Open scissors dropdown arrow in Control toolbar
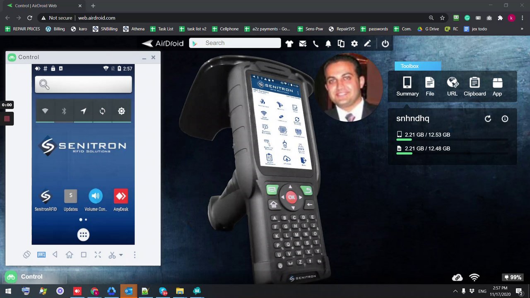Screen dimensions: 530x298 click(x=121, y=255)
